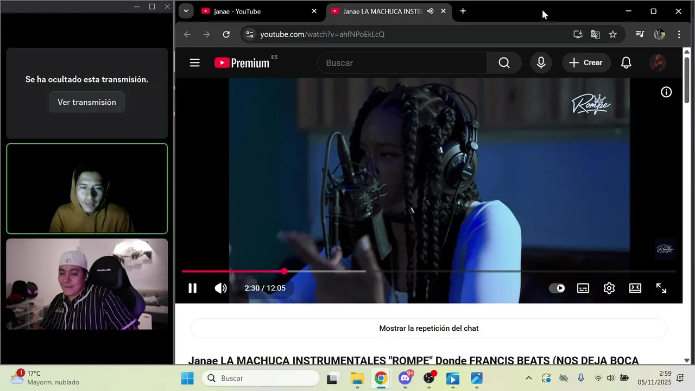
Task: Open the tab search dropdown
Action: pyautogui.click(x=186, y=11)
